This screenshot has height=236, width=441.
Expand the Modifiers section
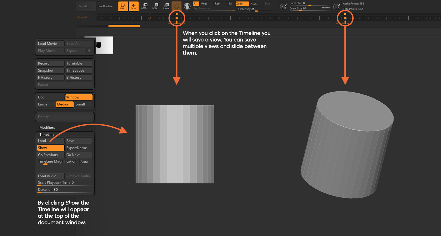47,127
